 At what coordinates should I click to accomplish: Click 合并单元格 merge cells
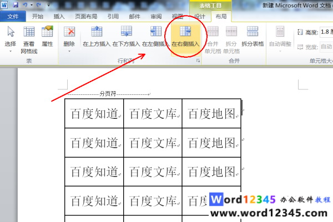[x=213, y=39]
